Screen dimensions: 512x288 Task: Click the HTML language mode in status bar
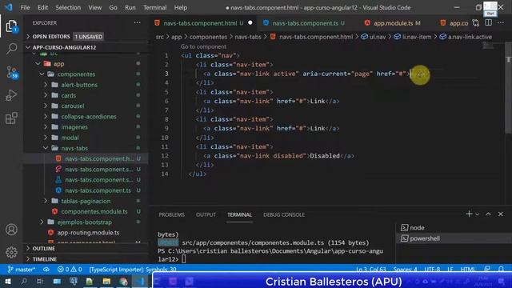point(467,270)
